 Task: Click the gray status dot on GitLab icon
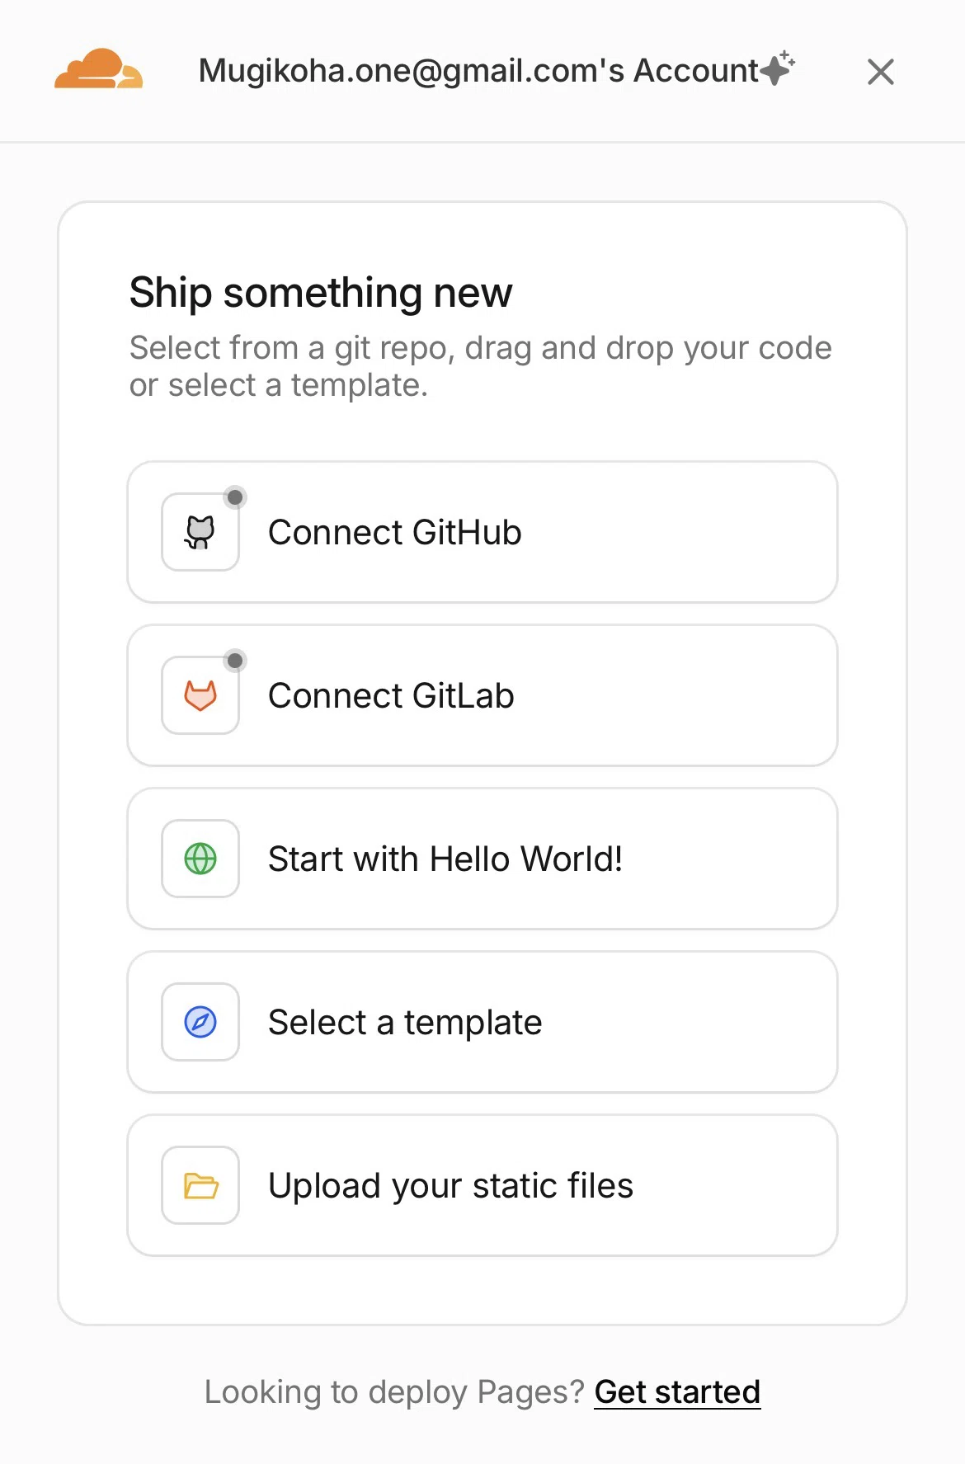[235, 661]
